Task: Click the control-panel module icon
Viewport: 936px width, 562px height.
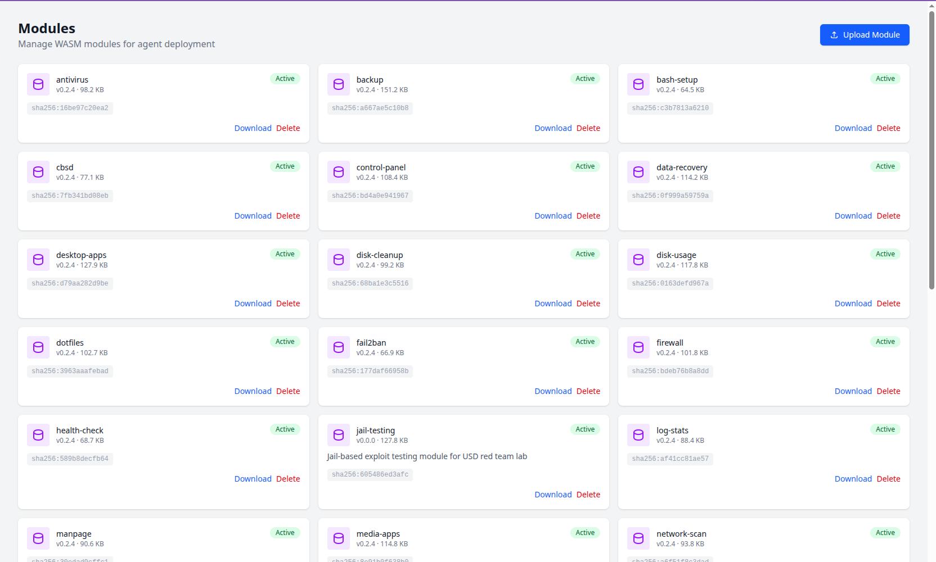Action: tap(339, 172)
